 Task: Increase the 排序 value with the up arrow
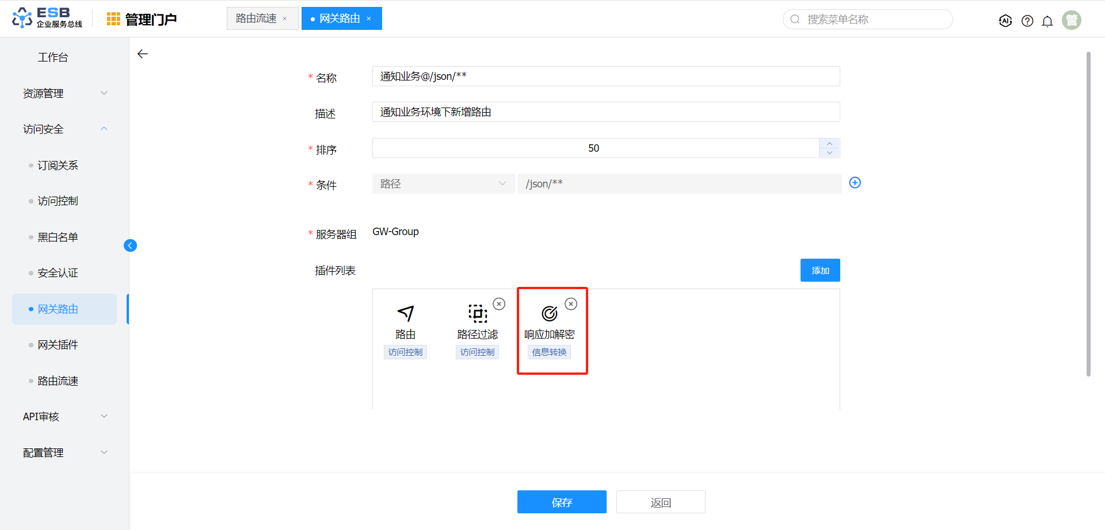pyautogui.click(x=829, y=144)
